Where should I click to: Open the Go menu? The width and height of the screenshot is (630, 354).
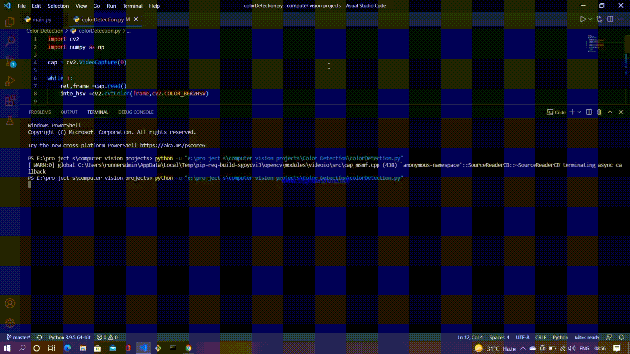click(x=96, y=6)
